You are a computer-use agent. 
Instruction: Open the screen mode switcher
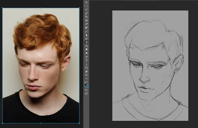tap(86, 94)
